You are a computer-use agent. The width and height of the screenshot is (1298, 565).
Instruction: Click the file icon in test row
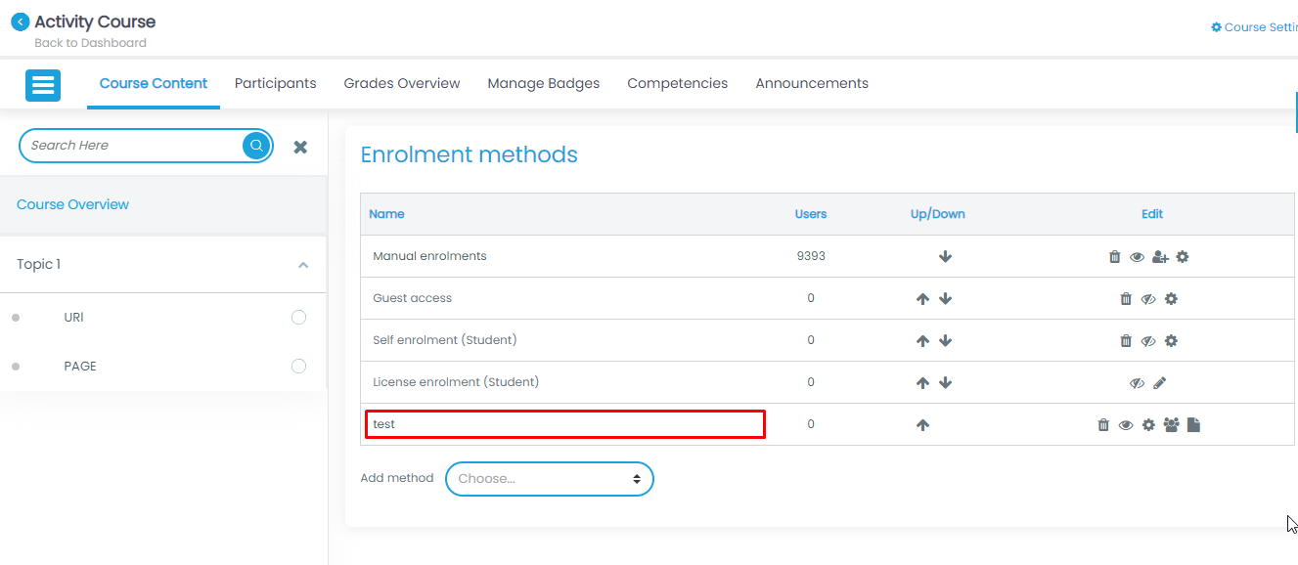(x=1193, y=425)
